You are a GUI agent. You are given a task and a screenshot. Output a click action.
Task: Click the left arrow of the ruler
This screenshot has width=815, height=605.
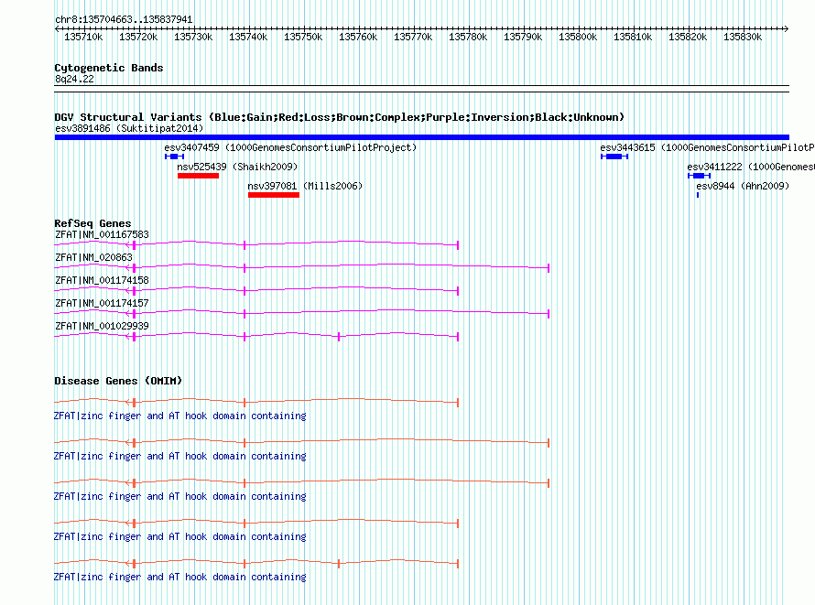[x=57, y=29]
